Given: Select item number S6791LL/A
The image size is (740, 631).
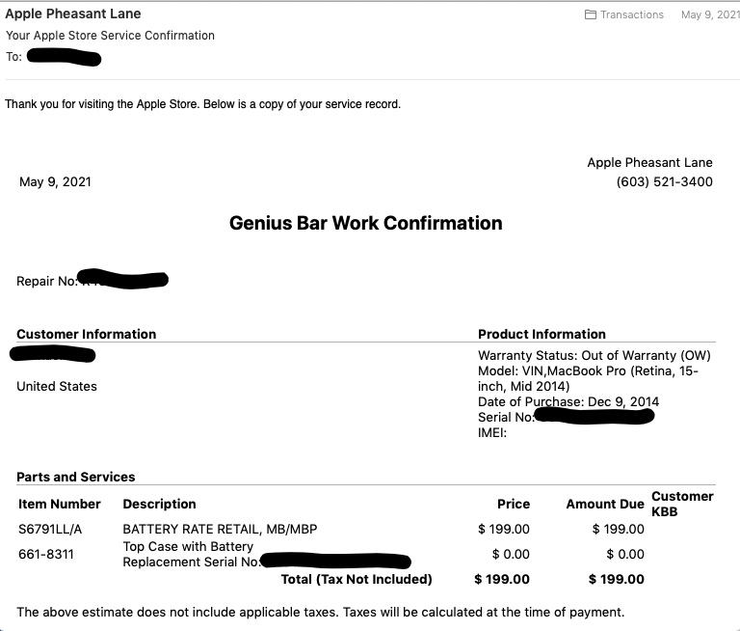Looking at the screenshot, I should click(50, 530).
